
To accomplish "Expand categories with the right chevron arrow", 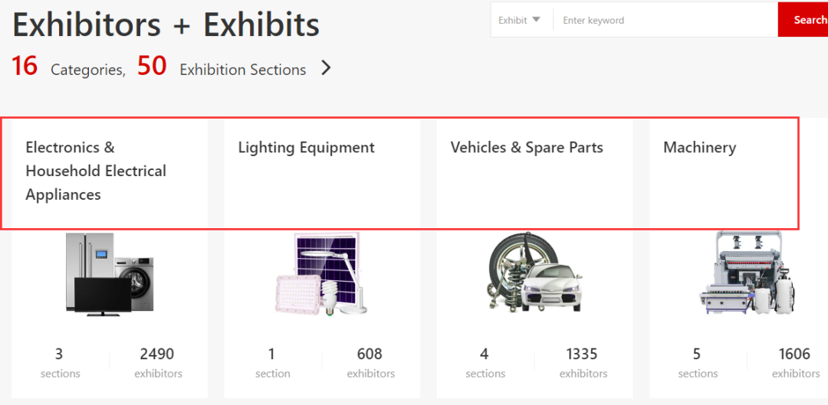I will click(326, 68).
